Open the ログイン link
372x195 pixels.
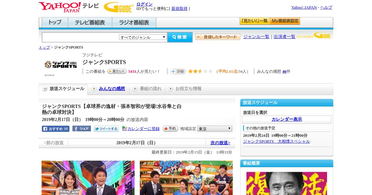144,4
